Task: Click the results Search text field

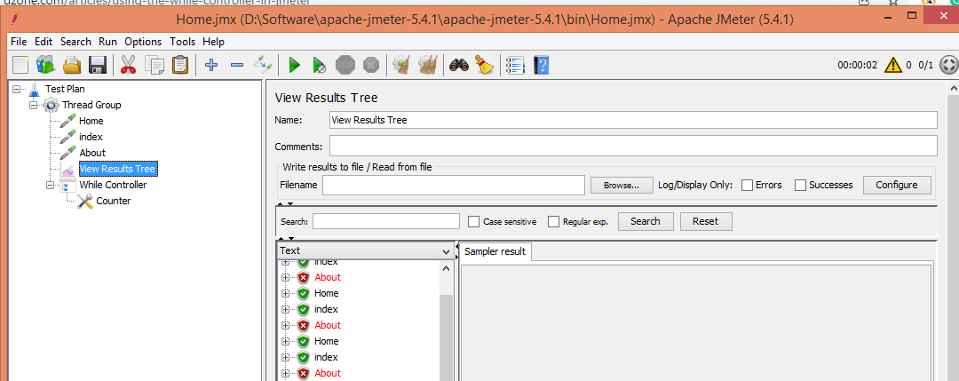Action: point(386,221)
